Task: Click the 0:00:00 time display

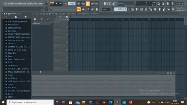Action: [x=110, y=4]
